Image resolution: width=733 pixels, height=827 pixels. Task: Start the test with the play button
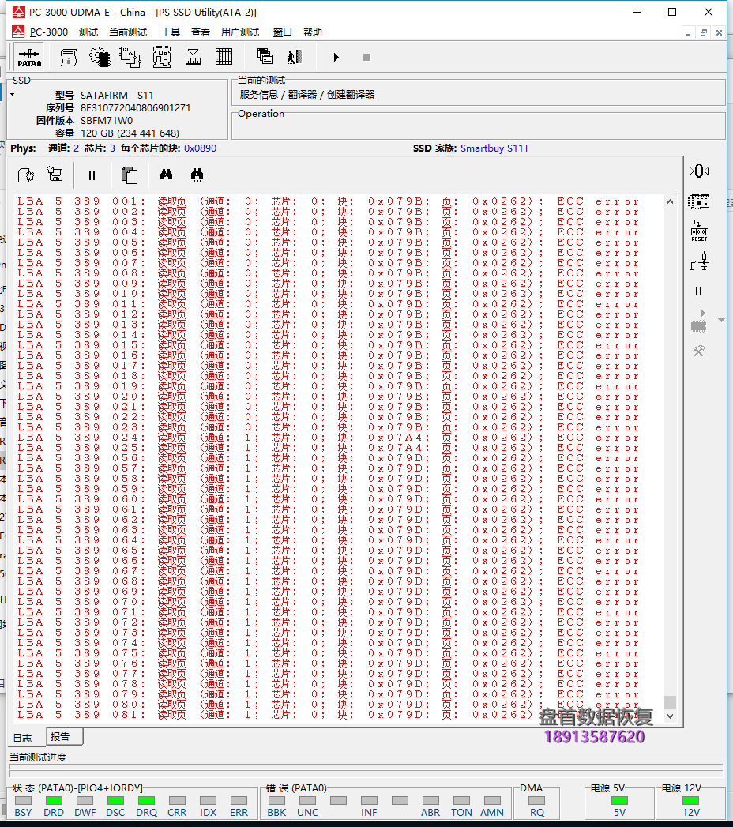[336, 57]
